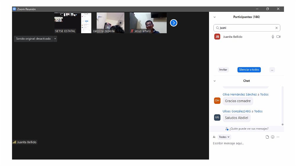Toggle Sonido original desactivado button
The width and height of the screenshot is (296, 166).
33,39
